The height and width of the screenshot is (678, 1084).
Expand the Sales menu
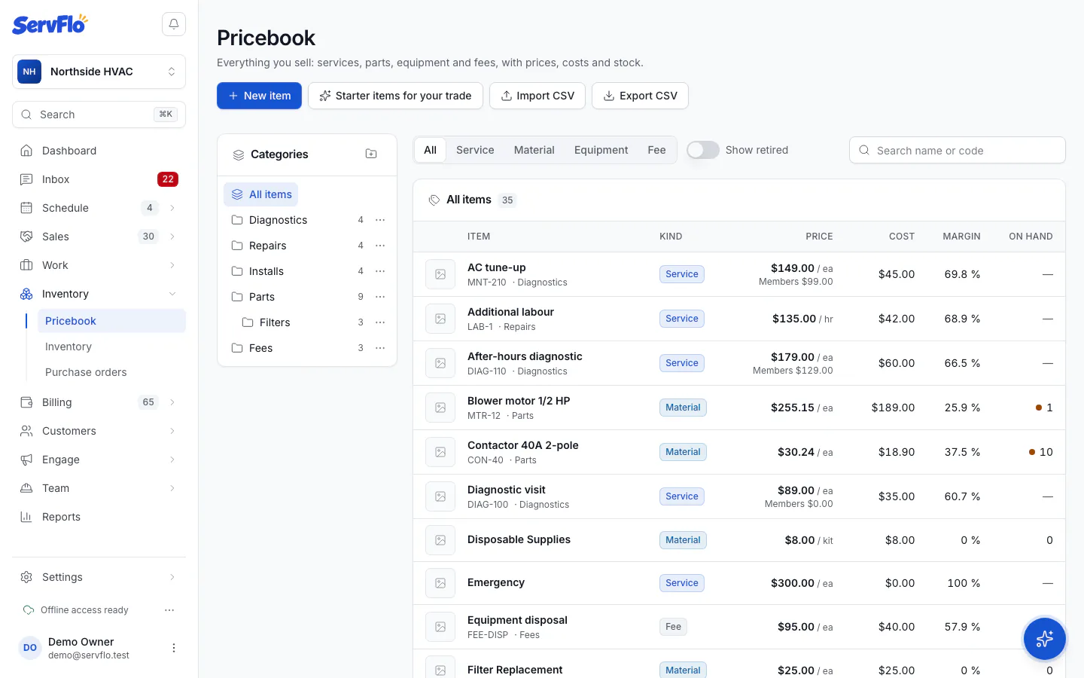(172, 237)
